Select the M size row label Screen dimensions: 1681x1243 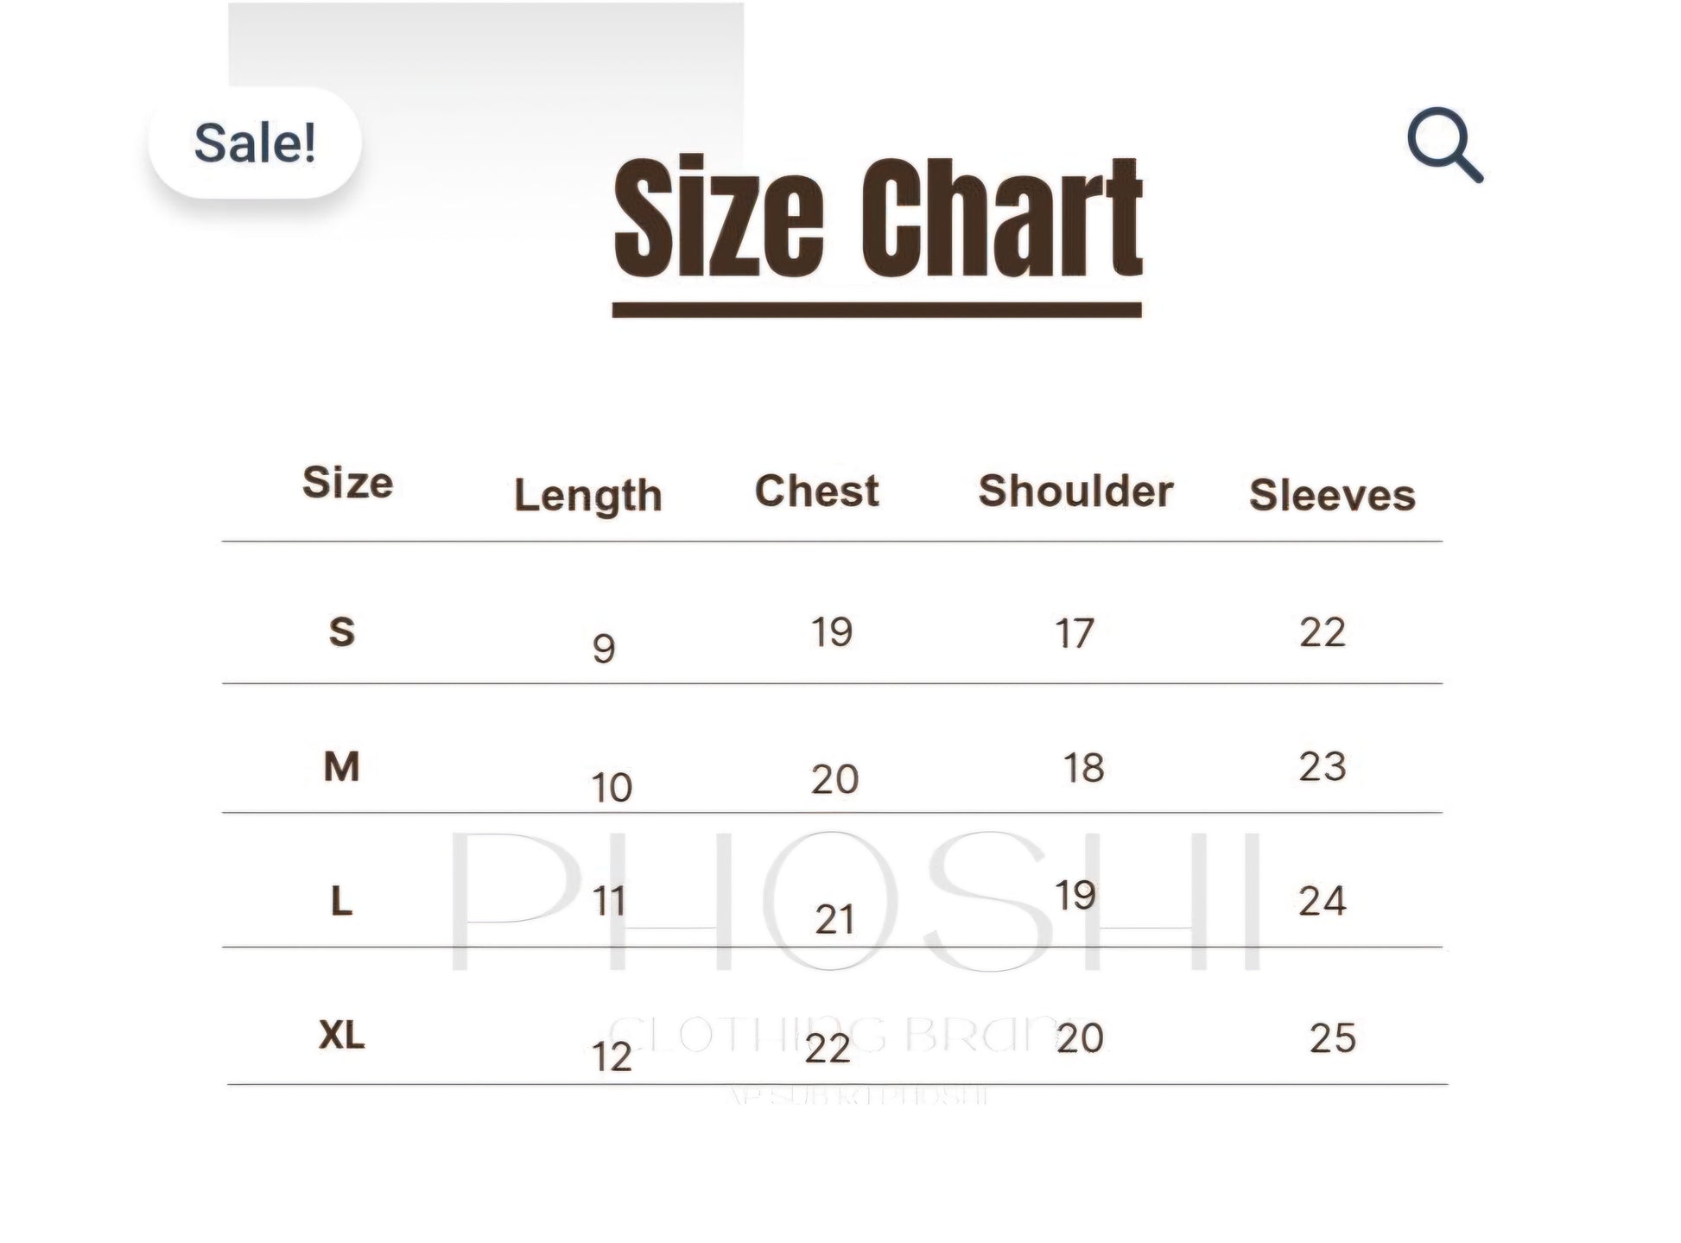(x=341, y=766)
